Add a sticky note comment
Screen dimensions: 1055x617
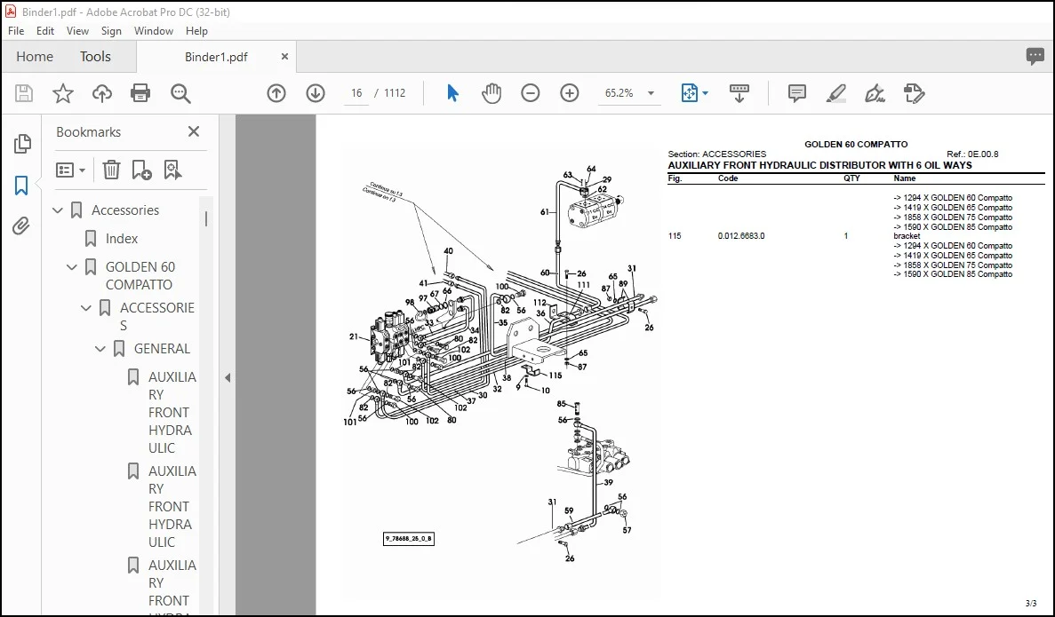coord(797,93)
